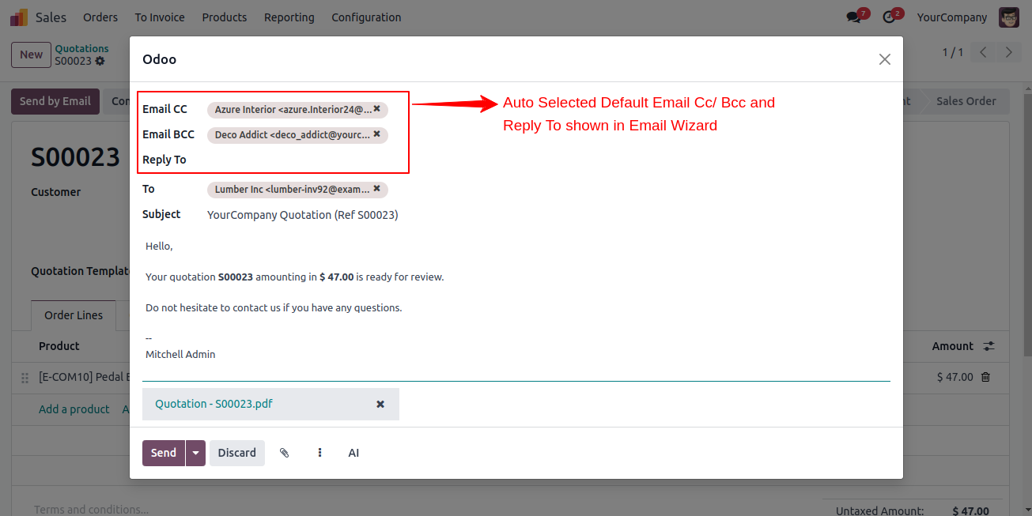Go to next record arrow
This screenshot has width=1032, height=516.
point(1008,53)
